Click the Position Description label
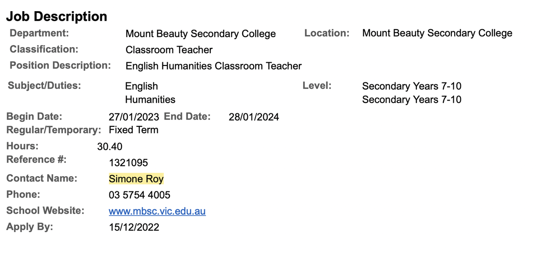The height and width of the screenshot is (255, 538). 60,65
